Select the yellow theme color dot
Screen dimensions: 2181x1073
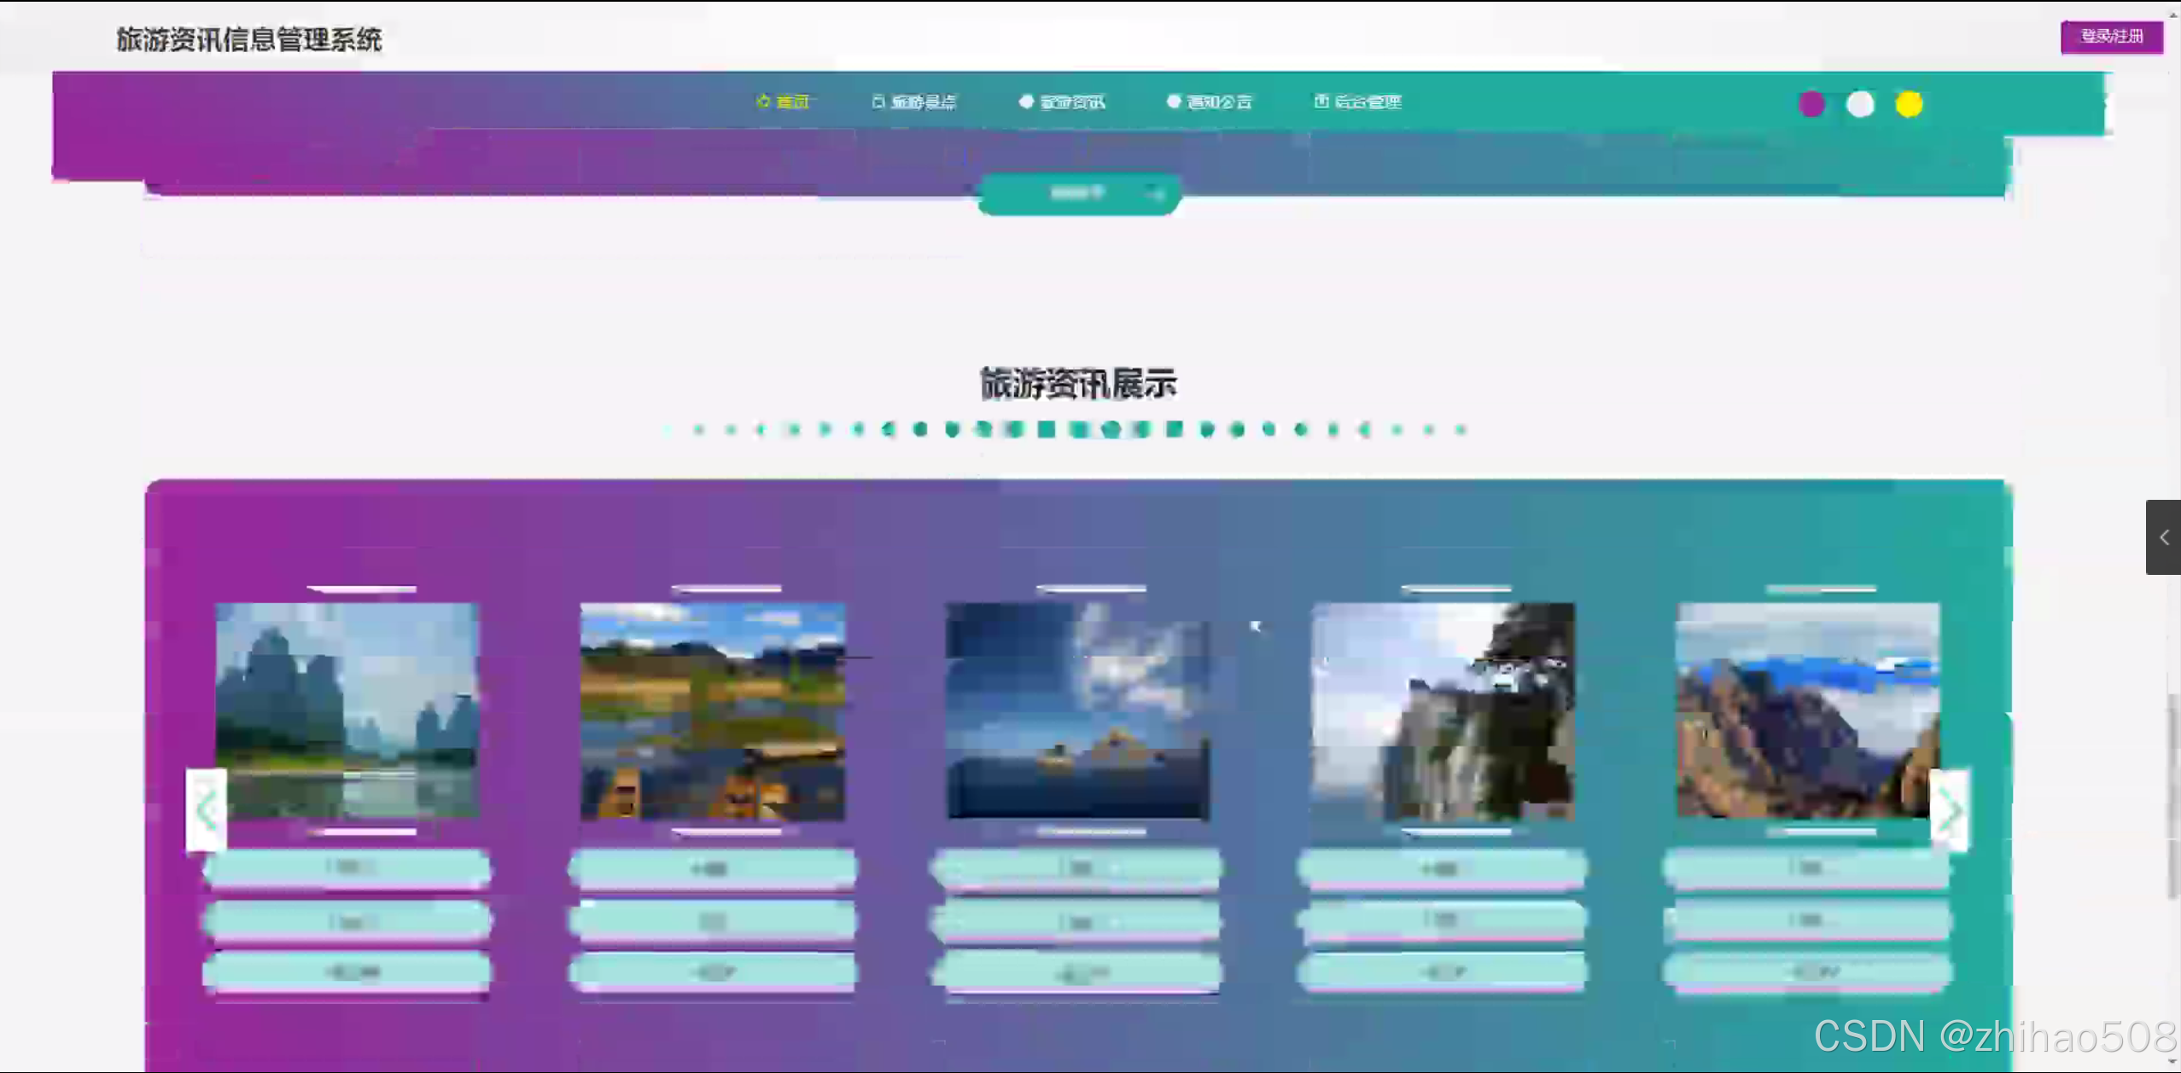[x=1909, y=104]
